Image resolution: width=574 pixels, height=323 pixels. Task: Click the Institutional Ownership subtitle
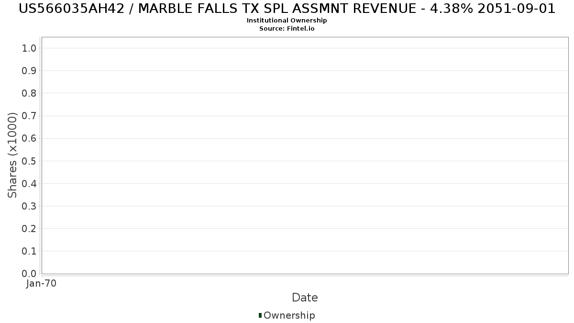coord(287,21)
